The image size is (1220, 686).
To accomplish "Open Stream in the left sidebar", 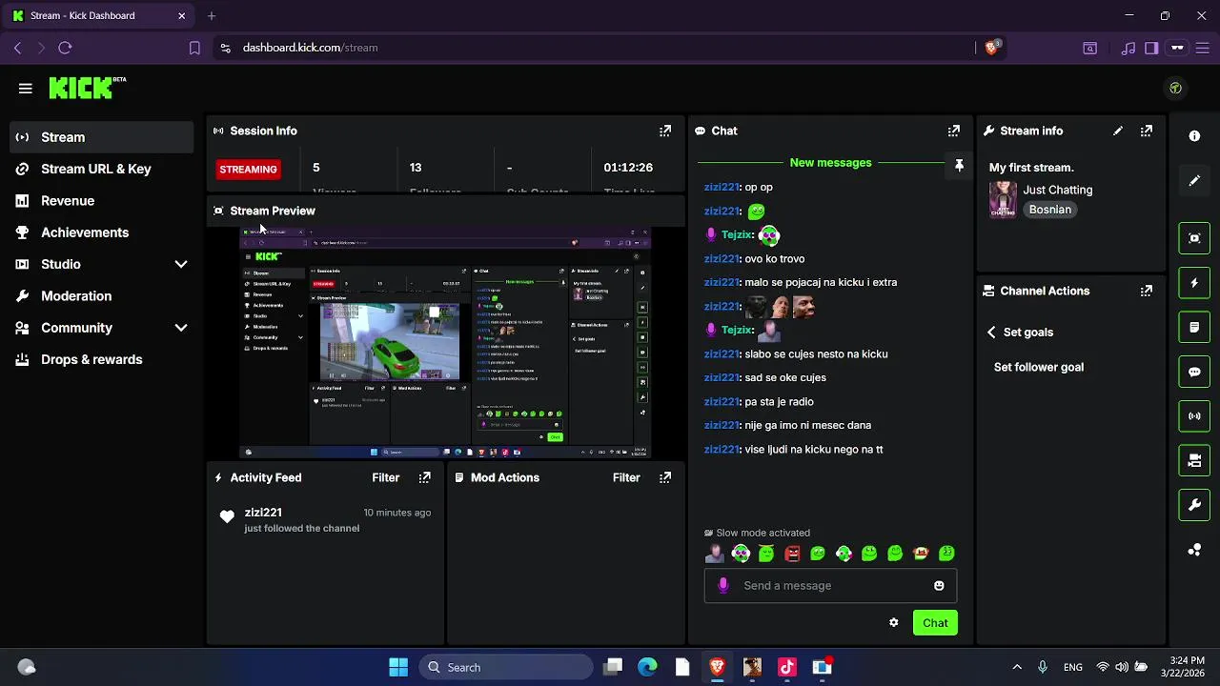I will [102, 137].
